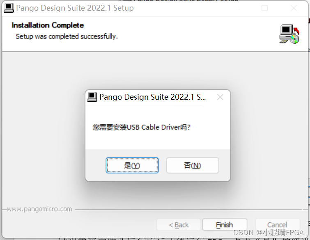Click the 'Setup was completed successfully' text

click(67, 37)
